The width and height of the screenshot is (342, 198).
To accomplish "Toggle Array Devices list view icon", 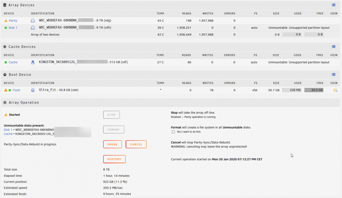I will point(333,5).
